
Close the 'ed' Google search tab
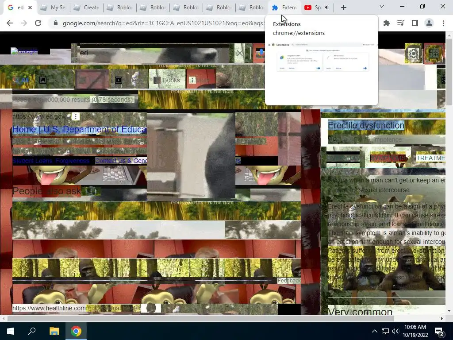tap(30, 8)
